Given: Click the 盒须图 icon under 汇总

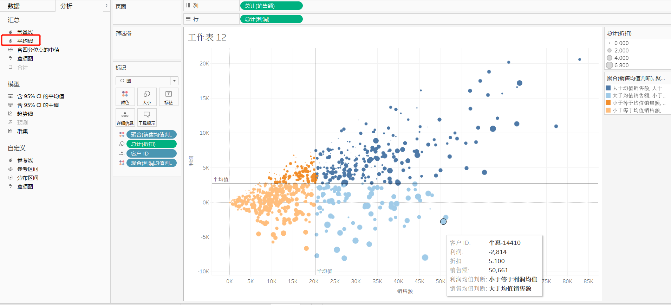Looking at the screenshot, I should click(x=11, y=58).
